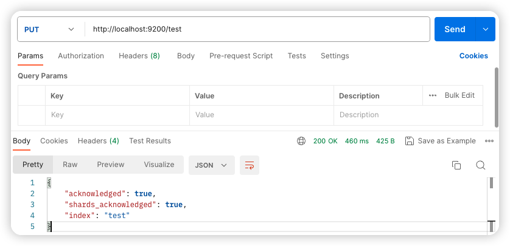Select the Preview response view
Image resolution: width=510 pixels, height=246 pixels.
pyautogui.click(x=111, y=165)
